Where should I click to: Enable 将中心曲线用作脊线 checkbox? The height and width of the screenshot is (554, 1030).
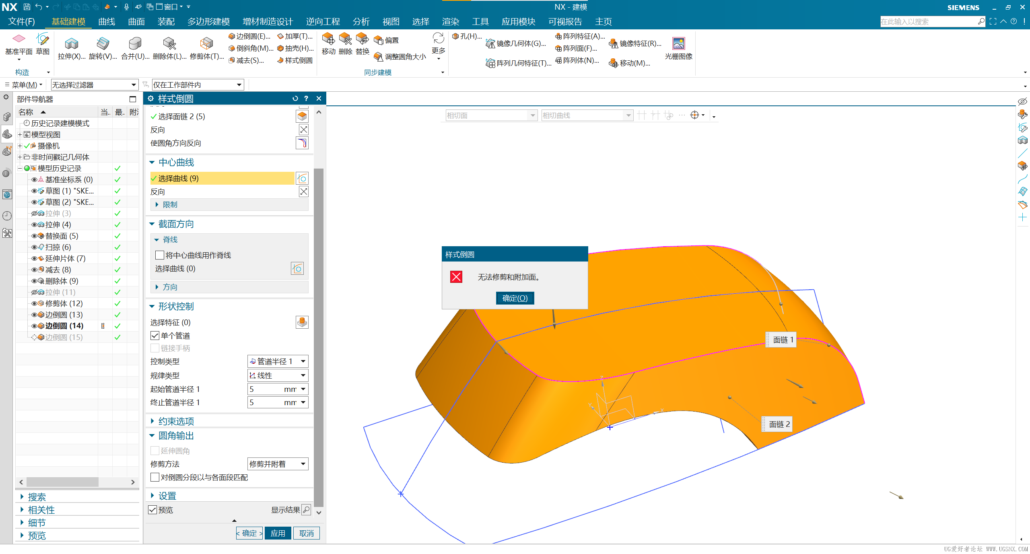click(159, 255)
